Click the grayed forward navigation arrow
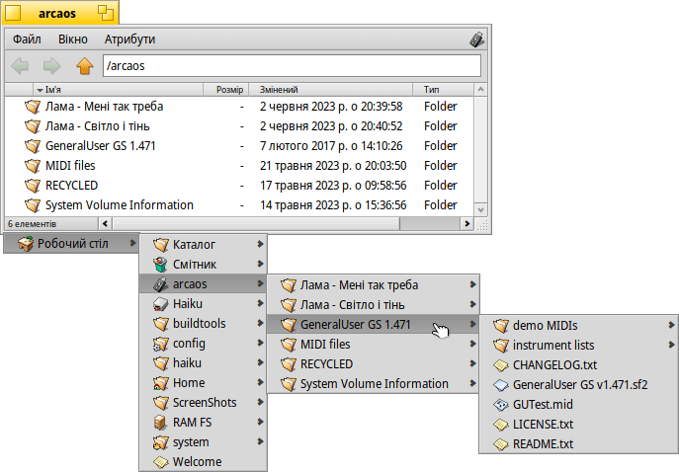The height and width of the screenshot is (472, 679). click(52, 66)
